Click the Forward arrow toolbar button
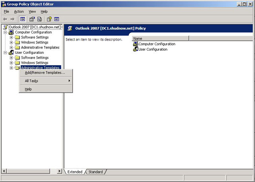The image size is (255, 182). [x=12, y=19]
